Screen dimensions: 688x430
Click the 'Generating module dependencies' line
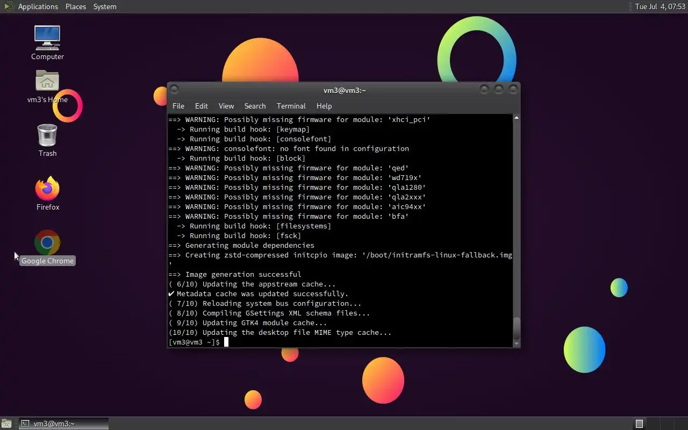(241, 245)
